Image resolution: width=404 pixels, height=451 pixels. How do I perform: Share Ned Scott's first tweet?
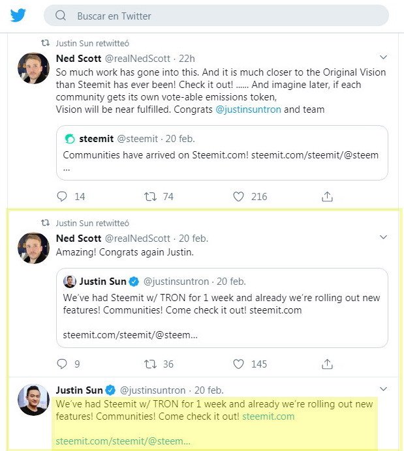coord(327,196)
